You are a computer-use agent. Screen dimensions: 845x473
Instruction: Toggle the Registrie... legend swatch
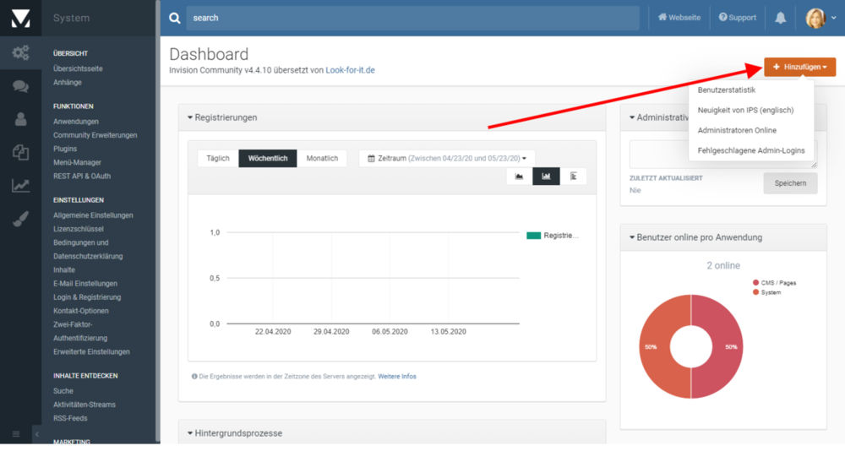coord(533,236)
